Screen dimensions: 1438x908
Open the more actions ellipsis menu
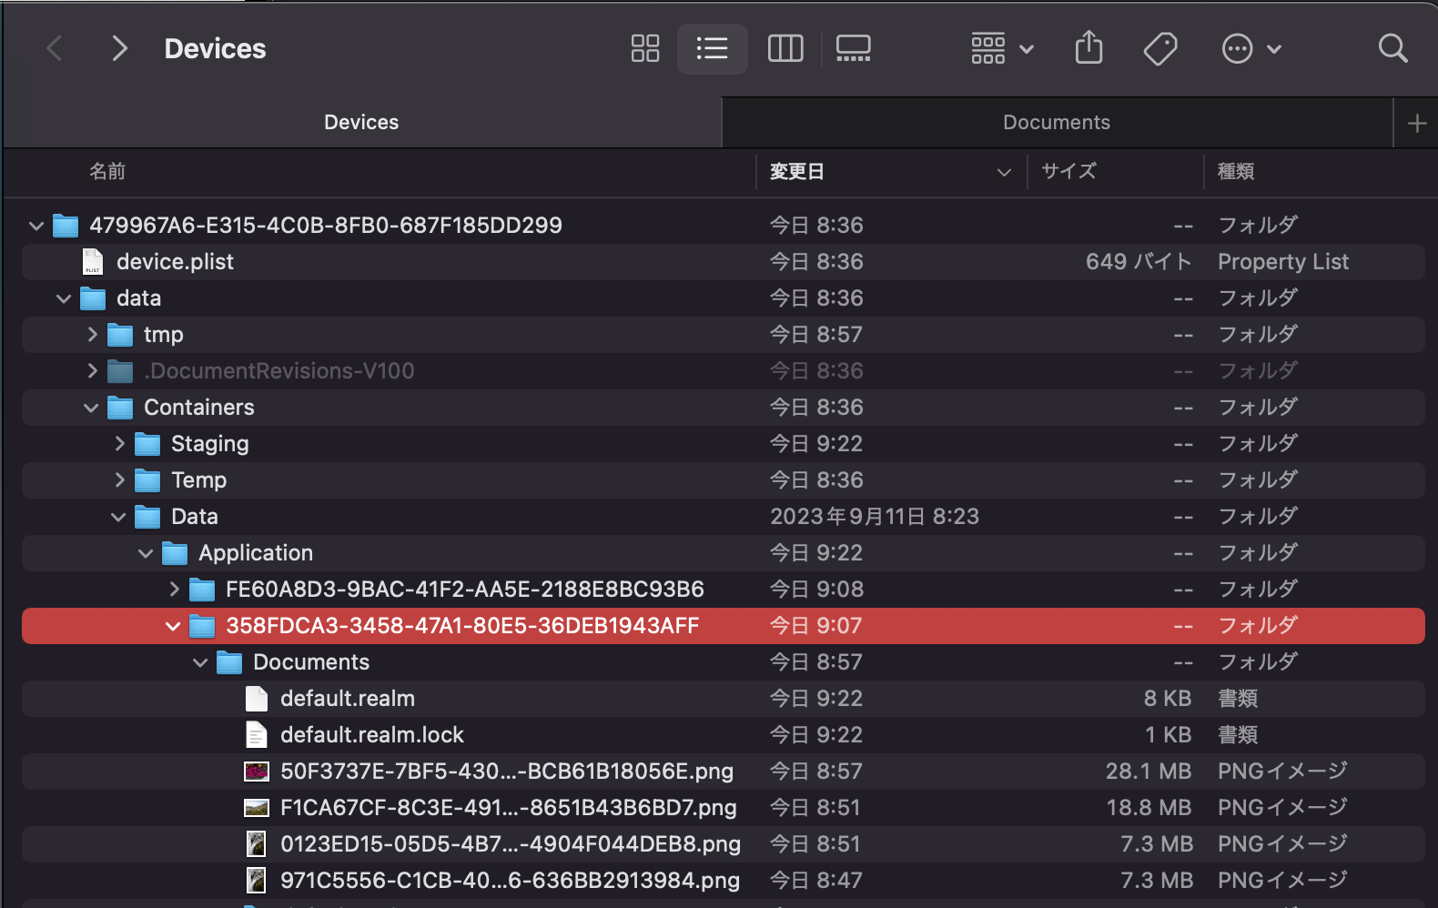click(x=1251, y=48)
